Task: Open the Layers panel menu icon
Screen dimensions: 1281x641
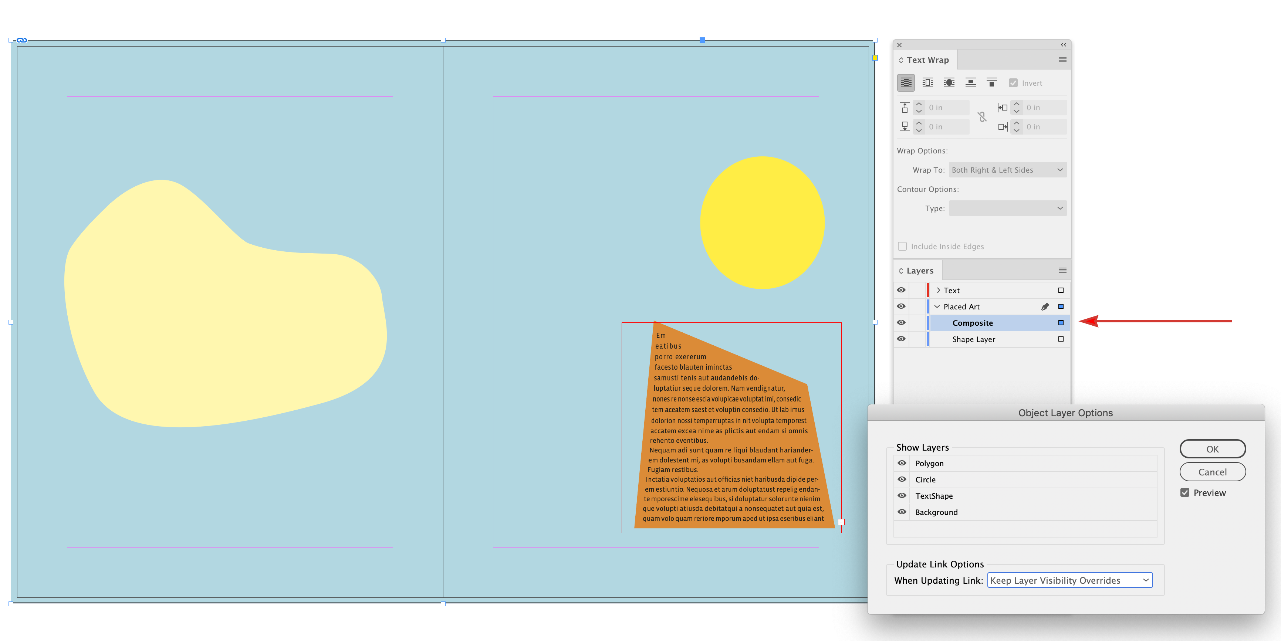Action: [x=1062, y=271]
